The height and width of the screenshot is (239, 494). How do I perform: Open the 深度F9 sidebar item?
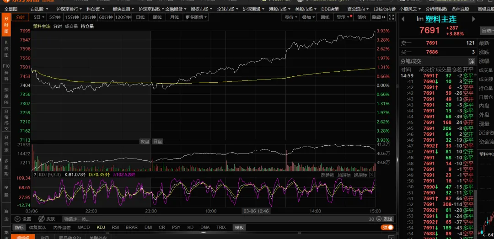point(6,96)
